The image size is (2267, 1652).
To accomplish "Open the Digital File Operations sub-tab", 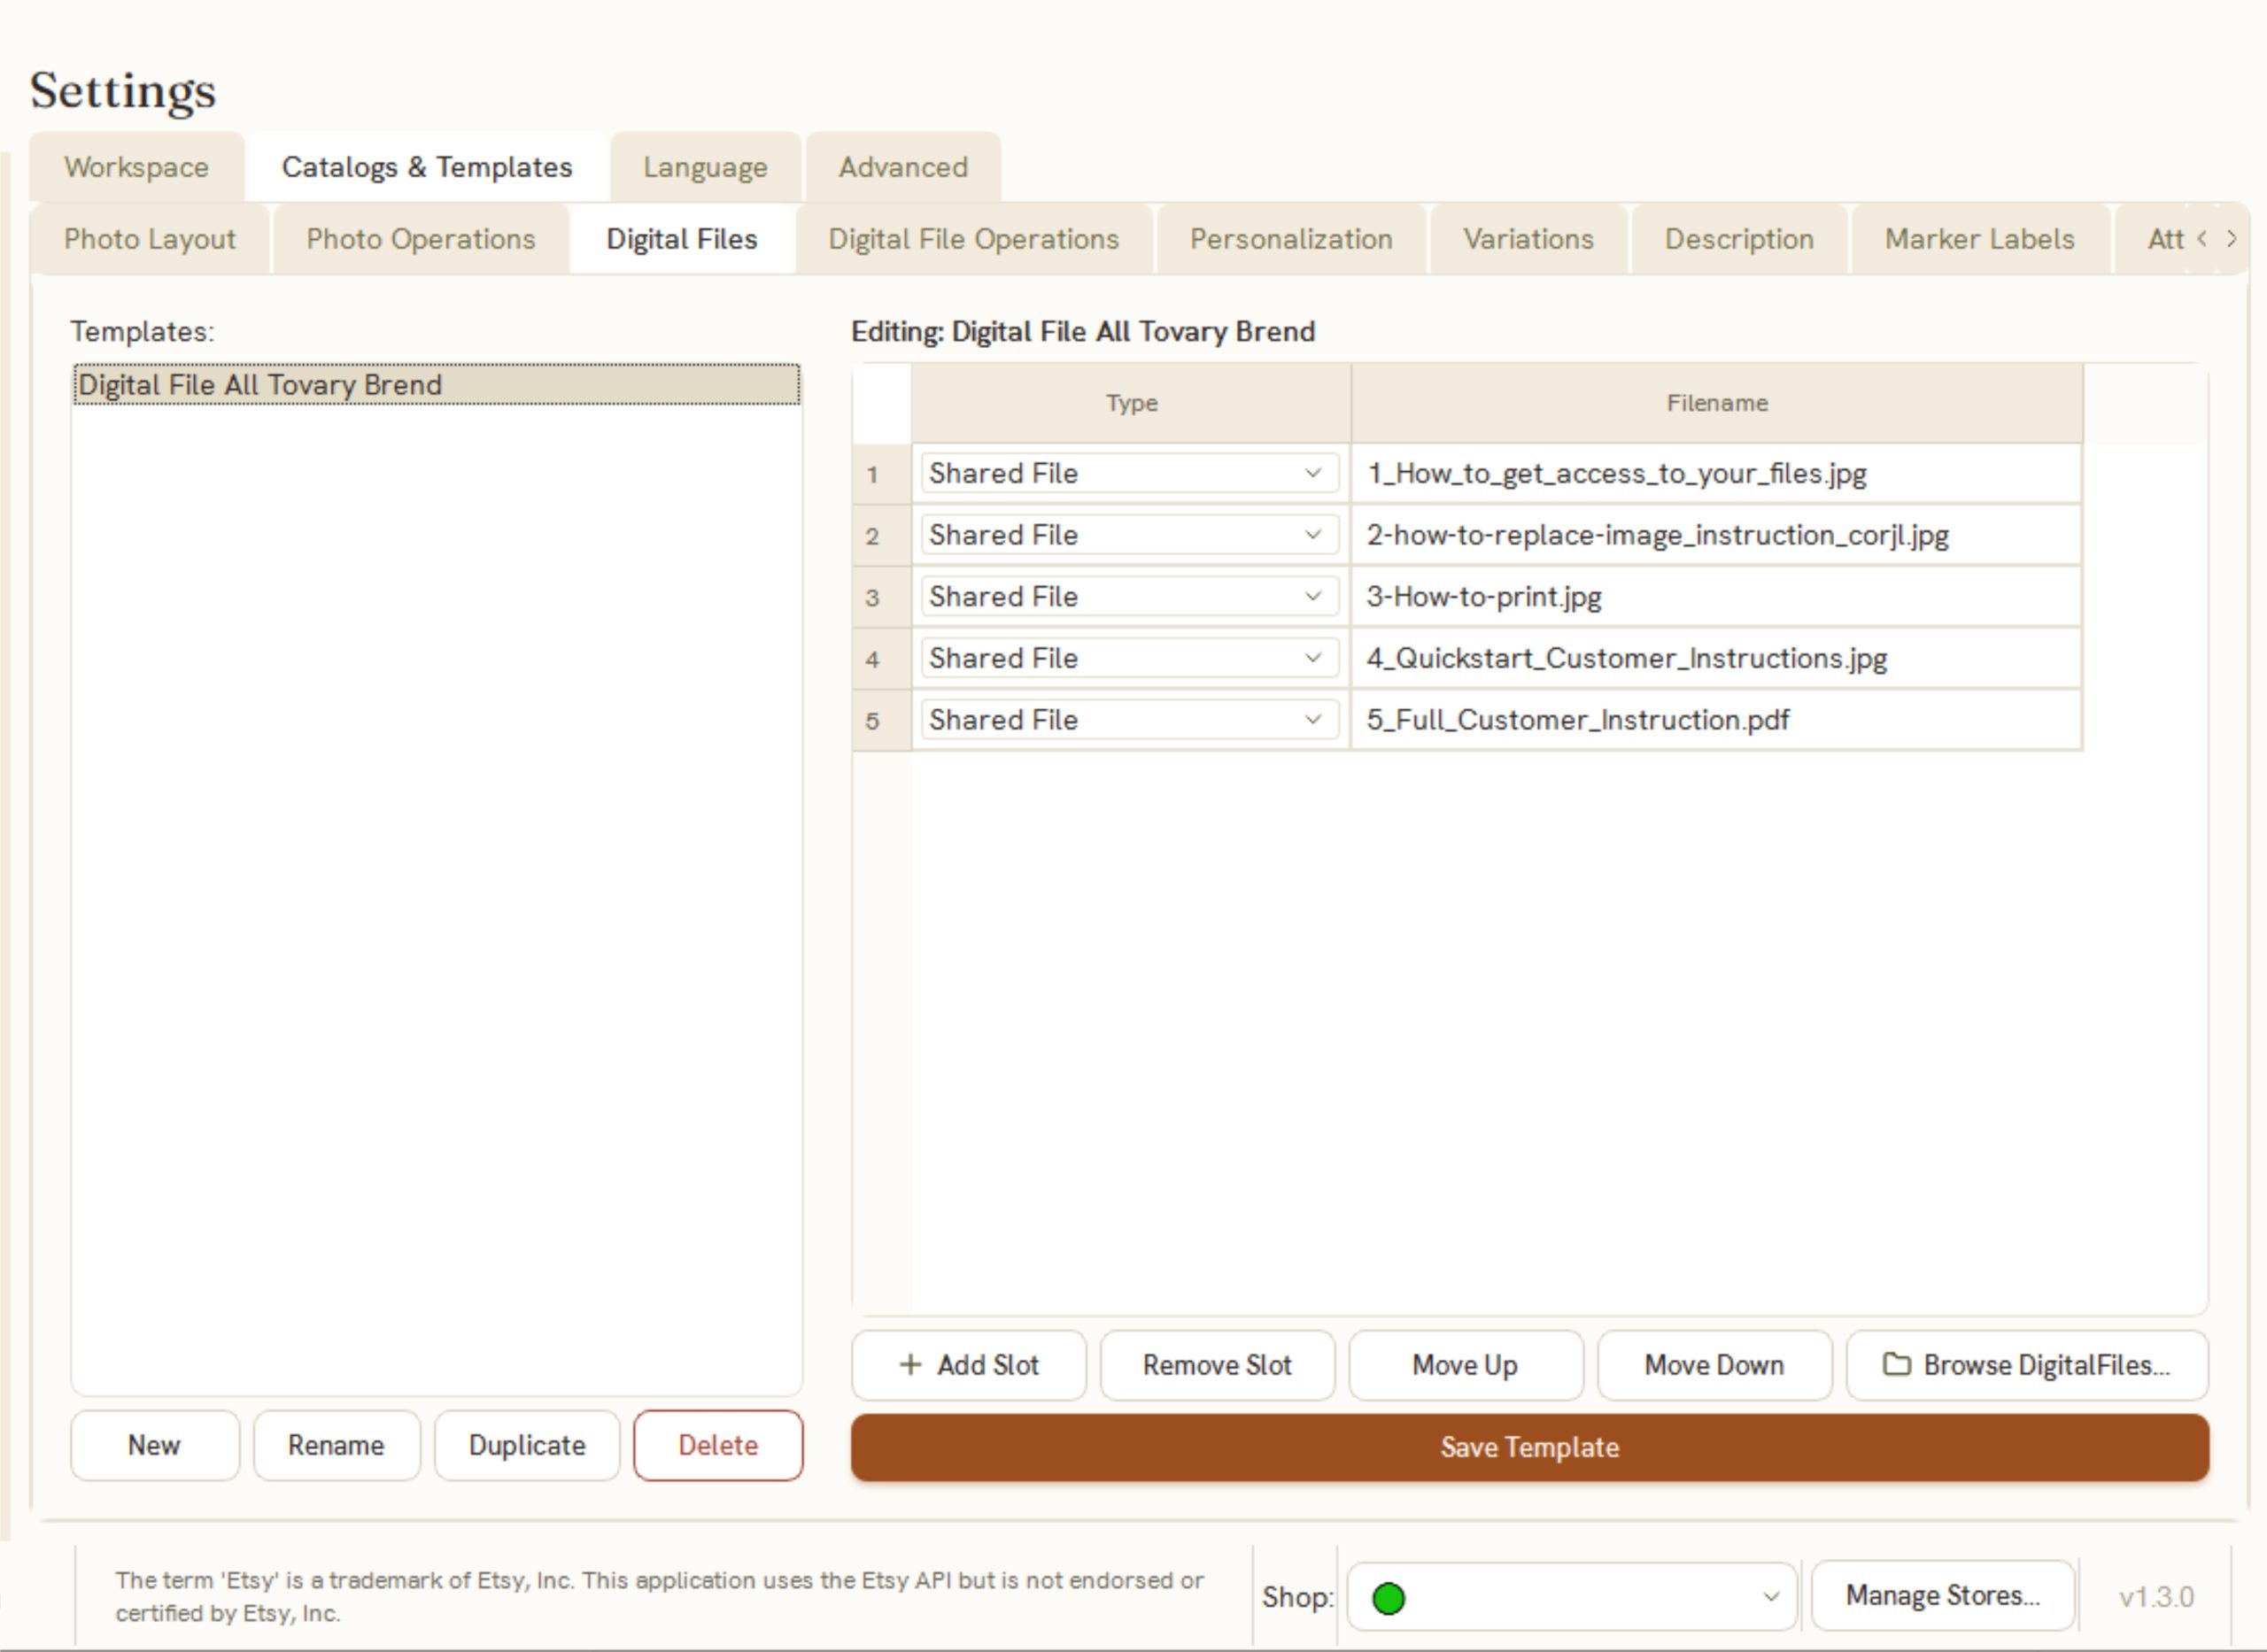I will click(x=973, y=239).
